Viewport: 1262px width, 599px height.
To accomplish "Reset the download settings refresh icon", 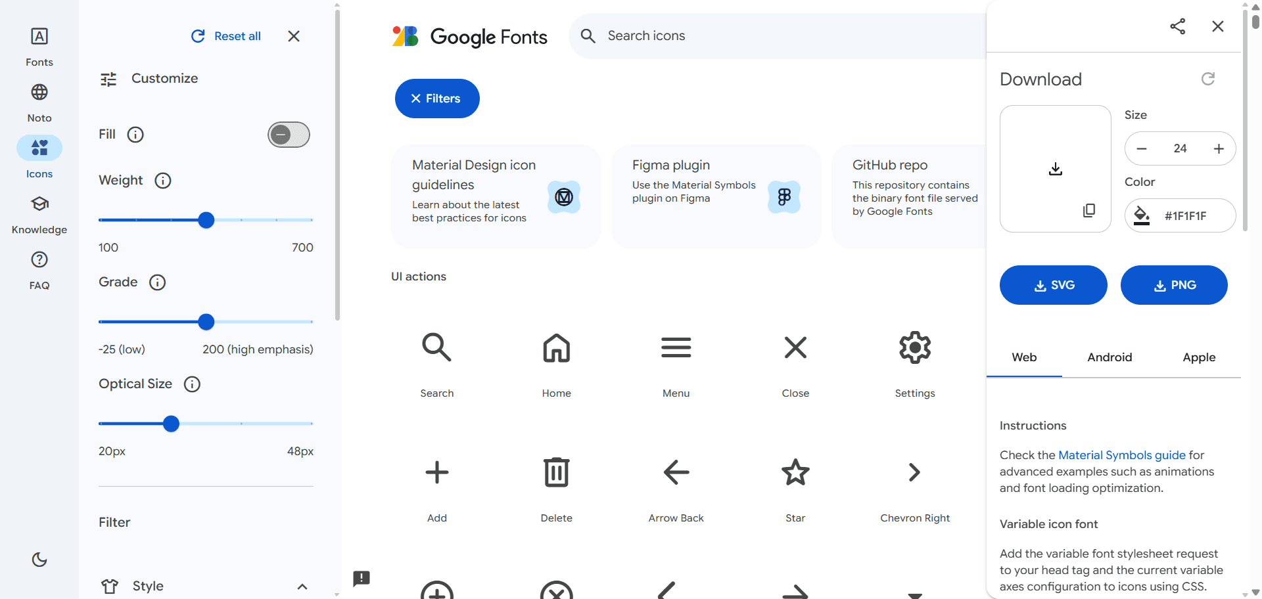I will (x=1208, y=79).
